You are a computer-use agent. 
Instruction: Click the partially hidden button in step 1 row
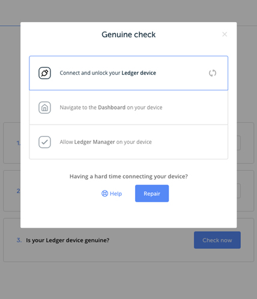(239, 143)
